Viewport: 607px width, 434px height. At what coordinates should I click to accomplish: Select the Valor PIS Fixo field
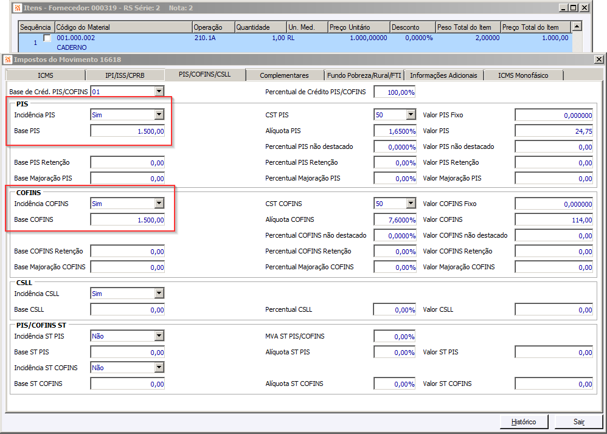coord(553,115)
